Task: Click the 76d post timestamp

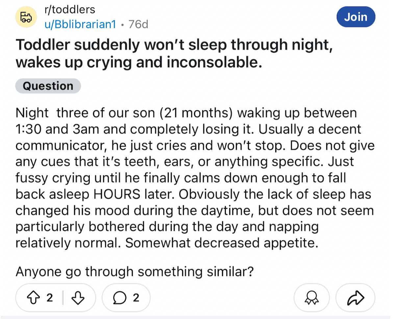Action: (x=138, y=24)
